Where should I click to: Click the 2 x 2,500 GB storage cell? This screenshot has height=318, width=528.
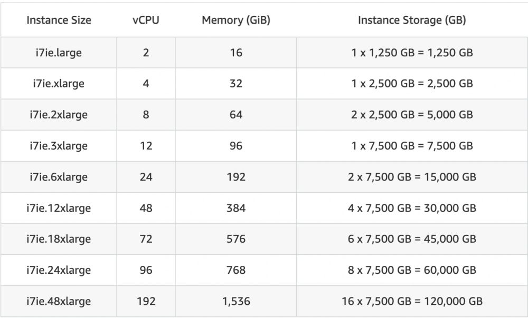tap(412, 115)
